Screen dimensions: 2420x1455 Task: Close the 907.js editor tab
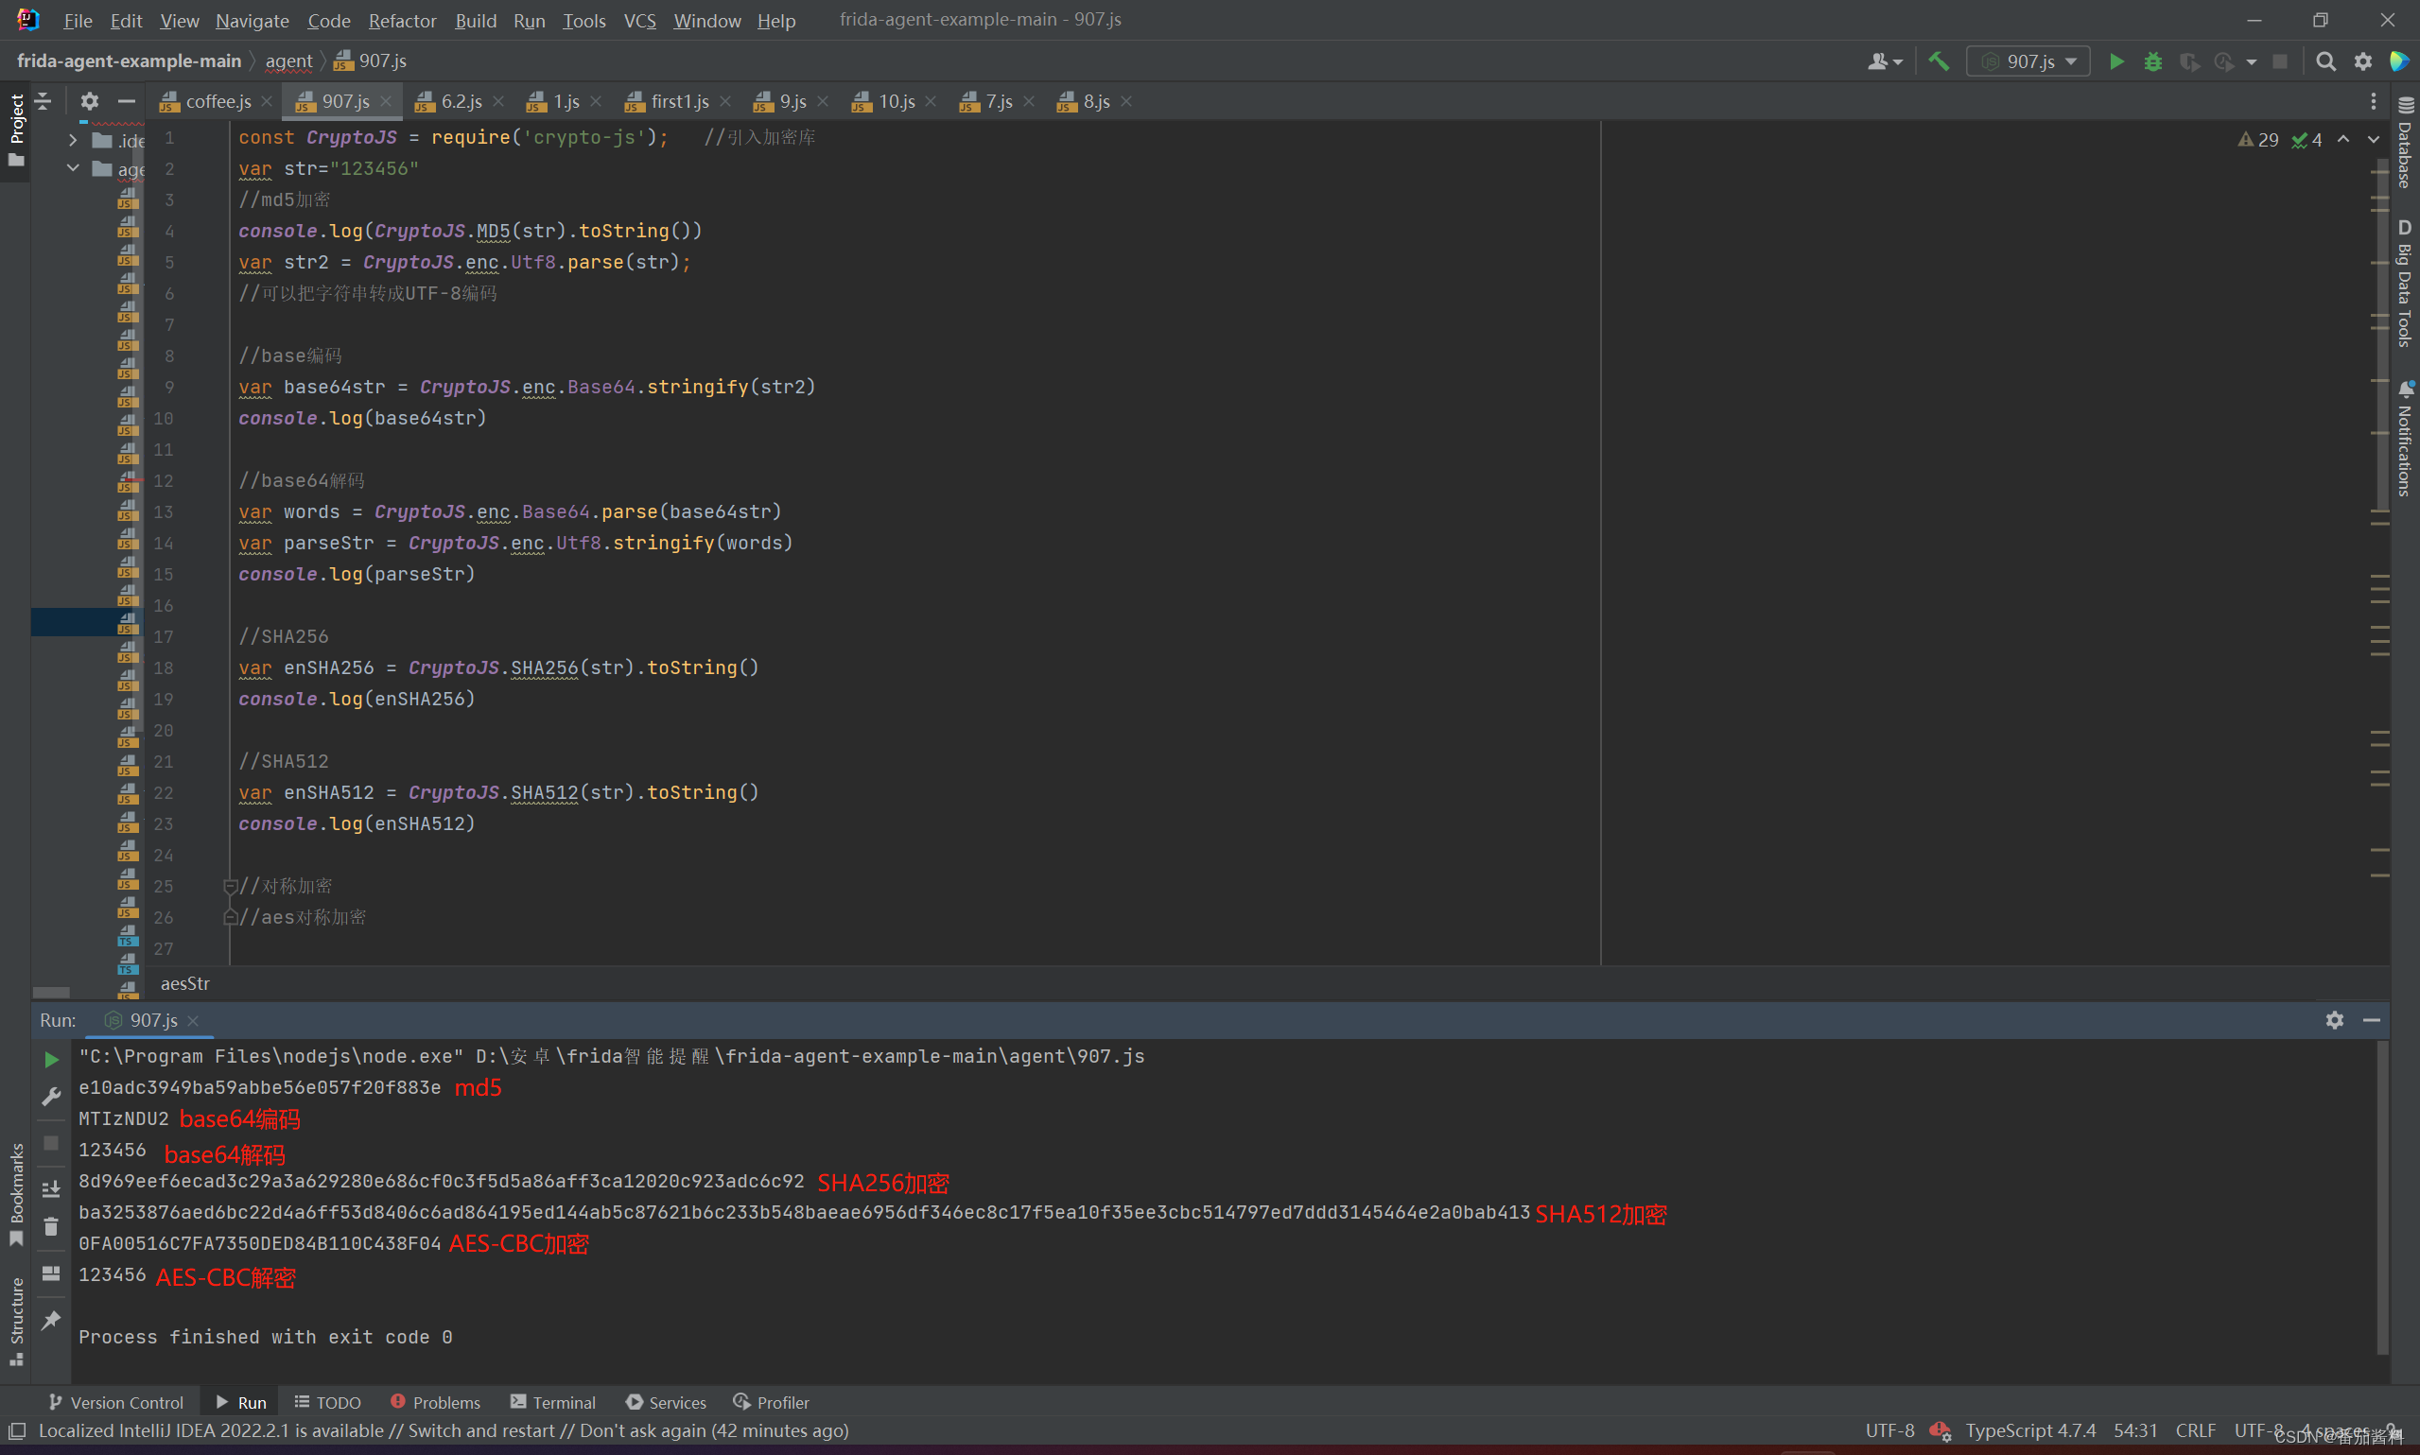point(387,101)
